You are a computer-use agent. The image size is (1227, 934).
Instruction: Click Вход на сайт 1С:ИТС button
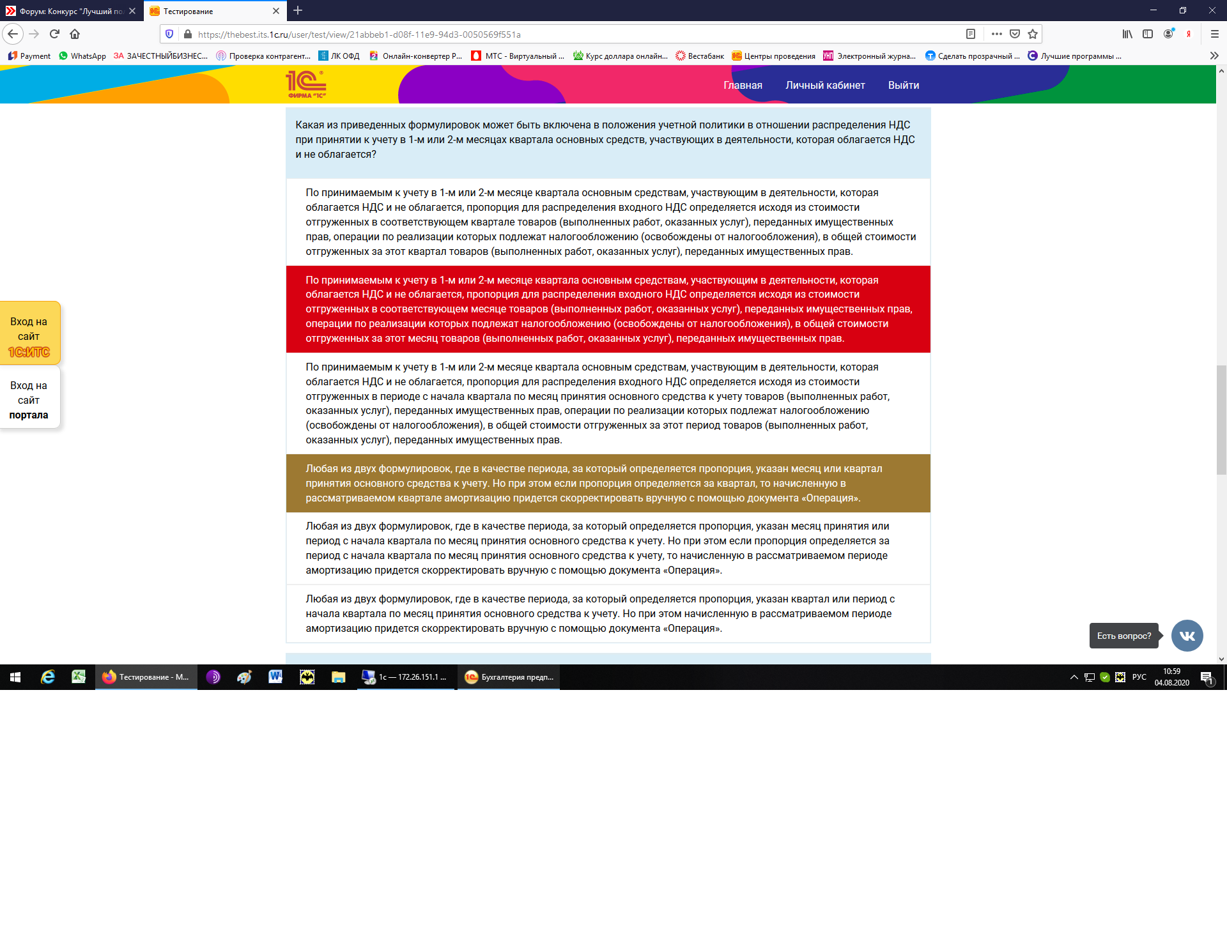click(29, 334)
